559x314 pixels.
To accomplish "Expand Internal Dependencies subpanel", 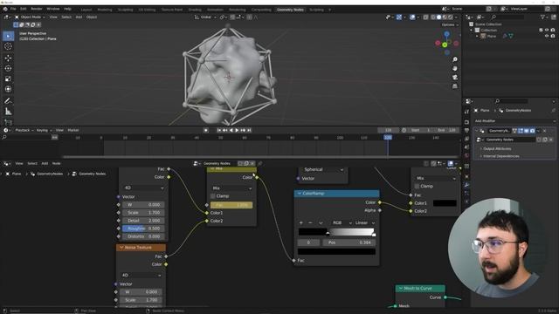I will coord(500,156).
